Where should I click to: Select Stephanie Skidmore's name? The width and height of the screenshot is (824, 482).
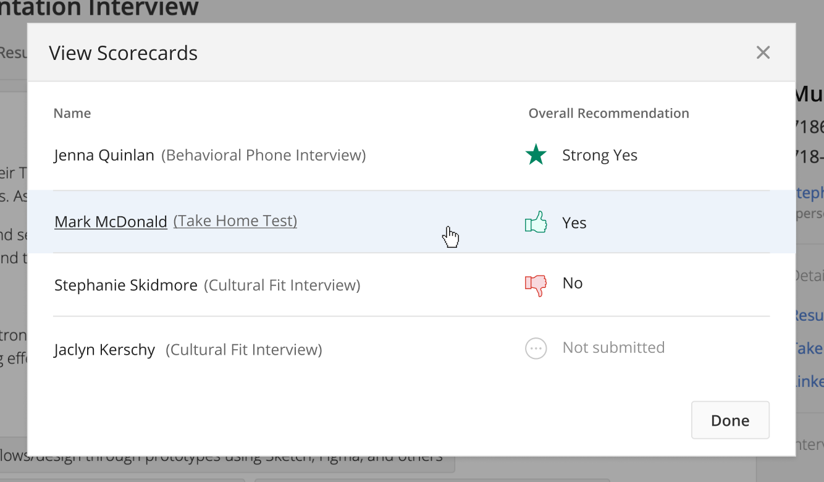[126, 285]
